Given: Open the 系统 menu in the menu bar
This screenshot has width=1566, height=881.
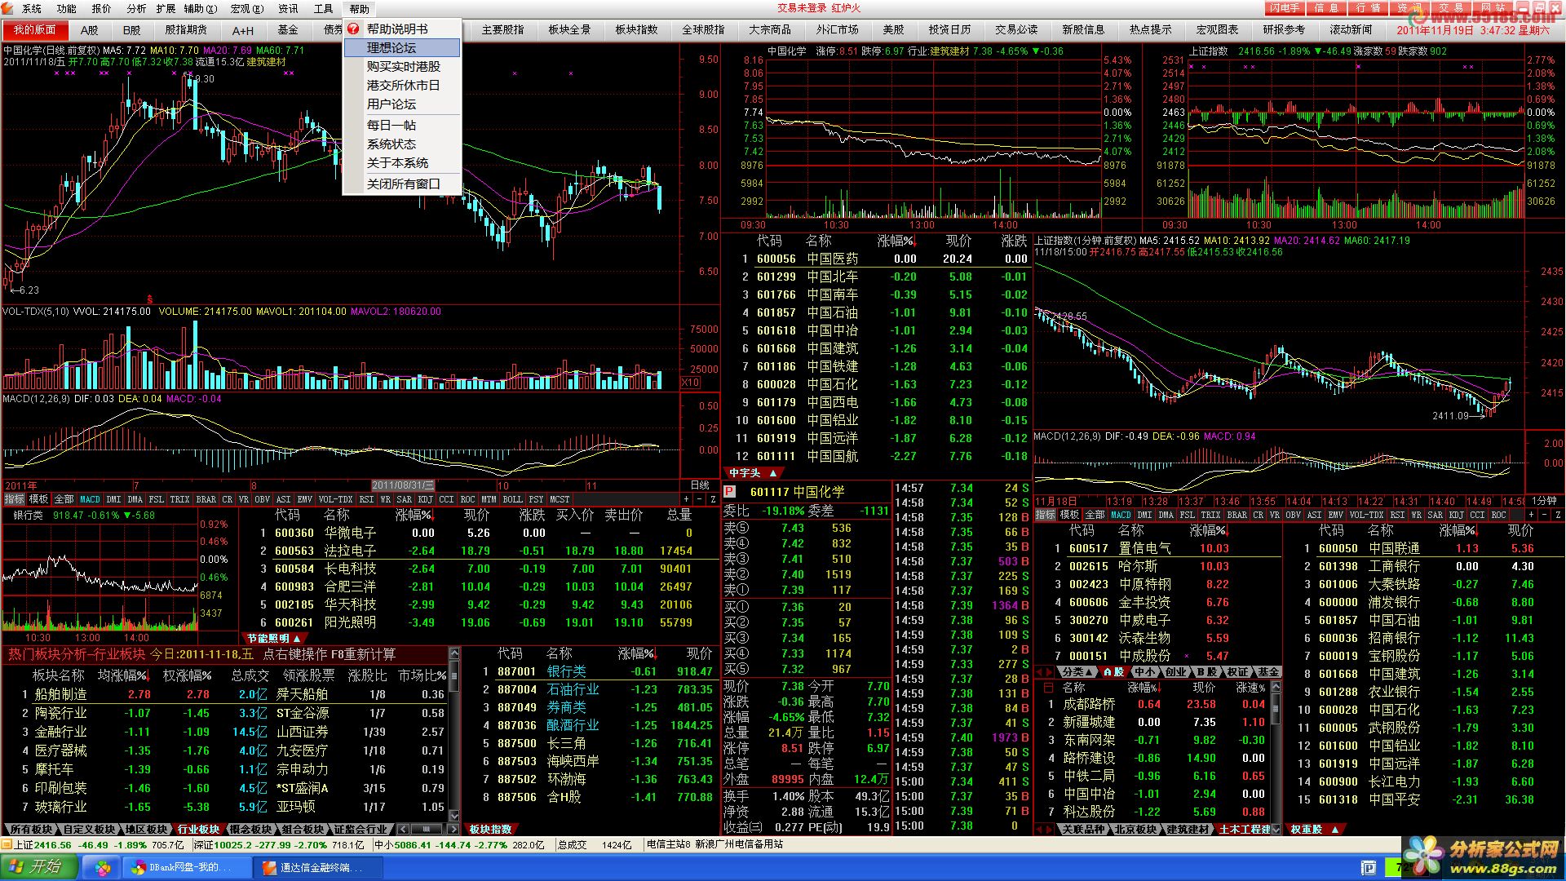Looking at the screenshot, I should 32,9.
